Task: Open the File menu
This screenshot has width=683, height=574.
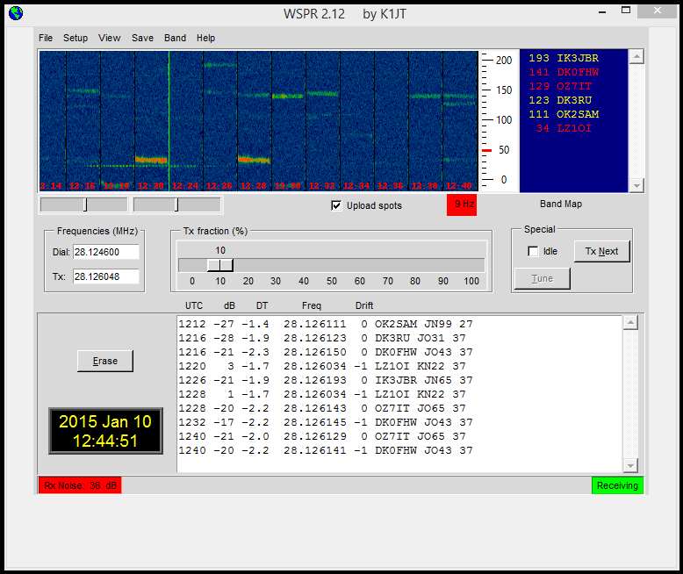Action: (x=46, y=38)
